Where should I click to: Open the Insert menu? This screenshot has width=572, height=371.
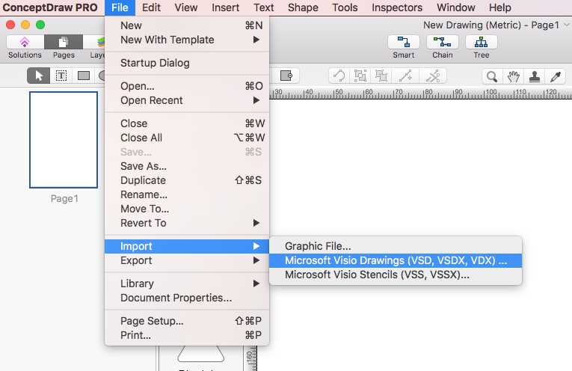(x=226, y=7)
